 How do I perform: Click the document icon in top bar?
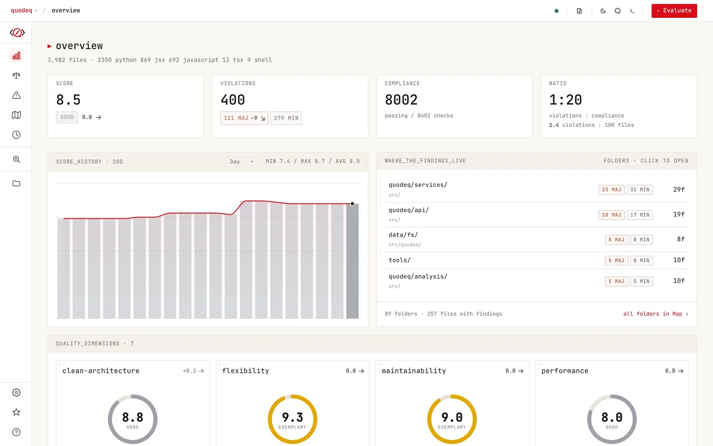(x=579, y=11)
